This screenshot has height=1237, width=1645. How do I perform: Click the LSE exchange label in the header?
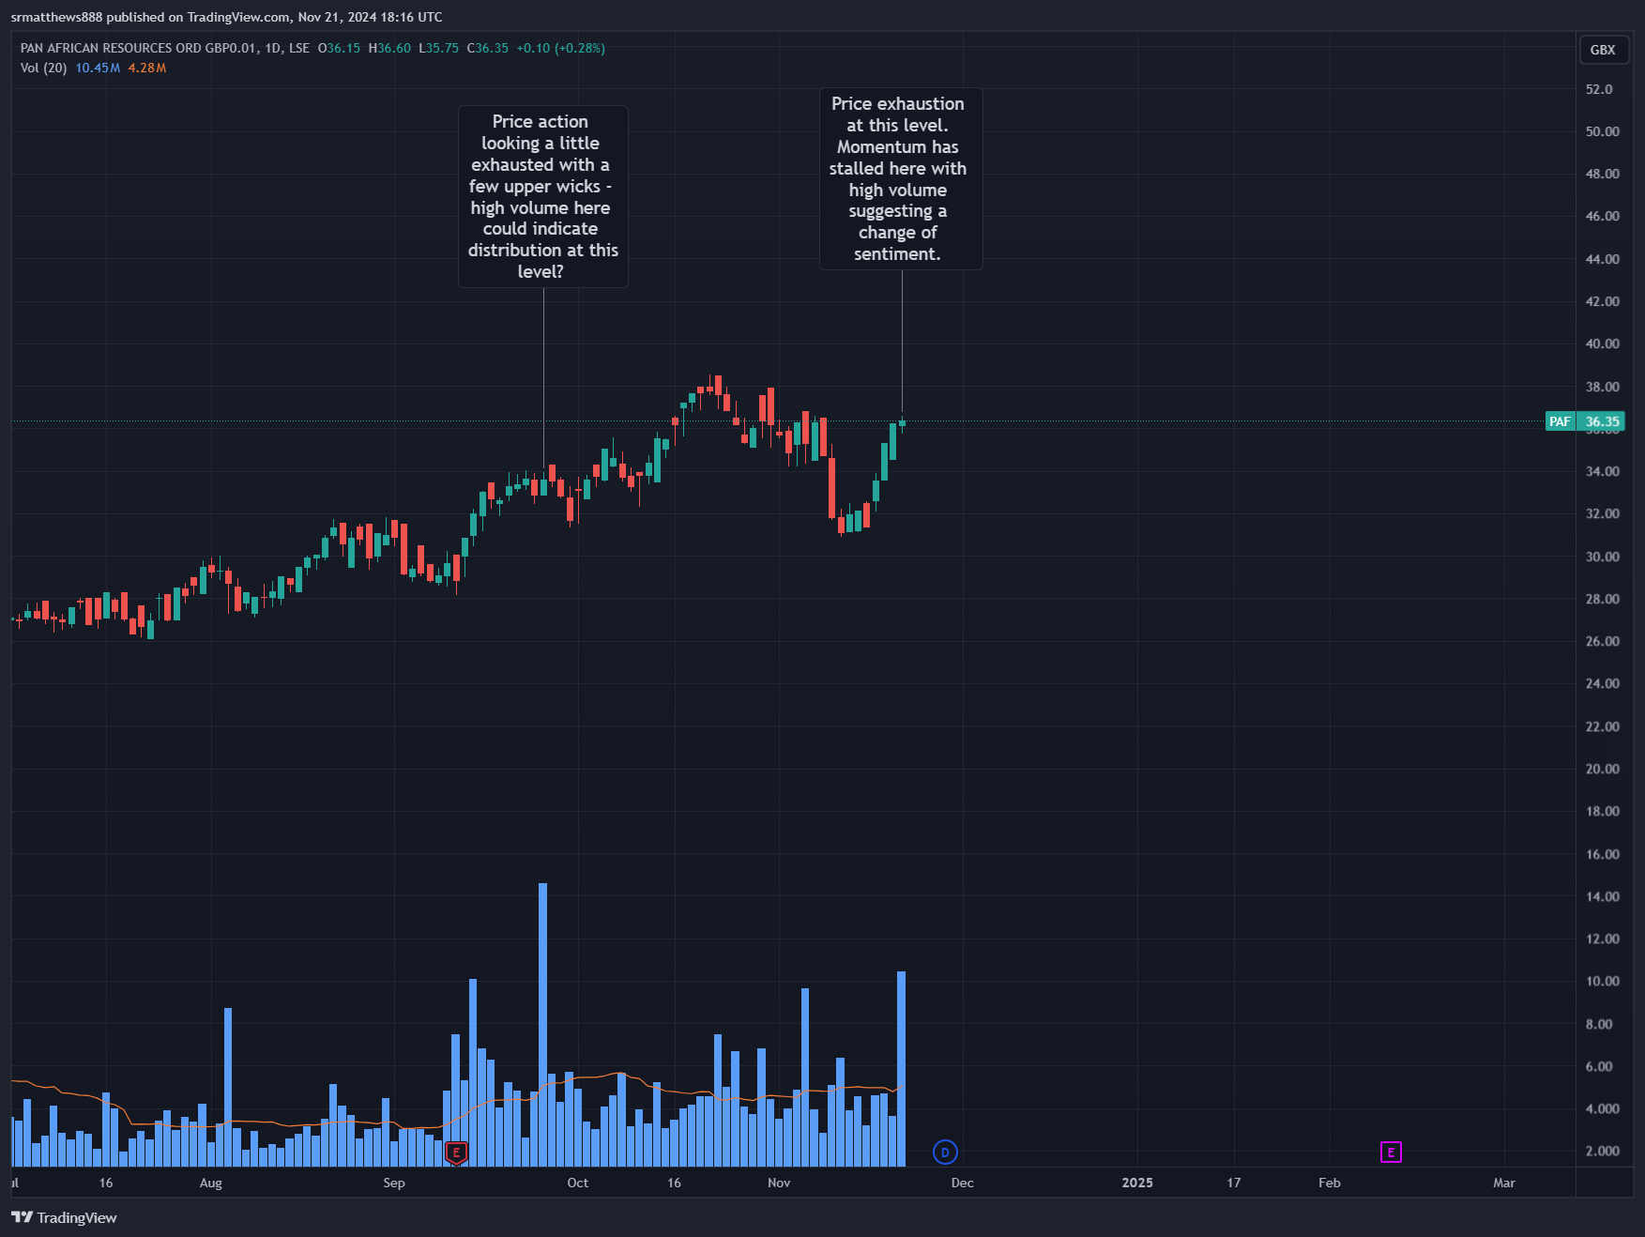click(x=299, y=48)
